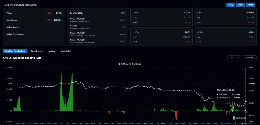This screenshot has width=260, height=125.
Task: Click the OKX XAU ratio 2.4
Action: (124, 27)
